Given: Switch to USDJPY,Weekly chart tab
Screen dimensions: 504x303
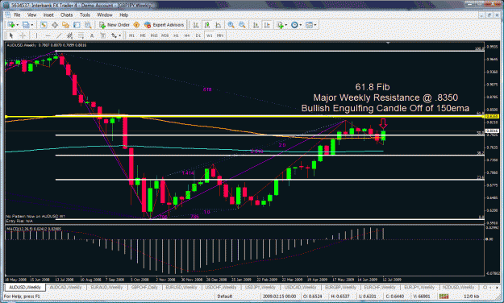Looking at the screenshot, I should (260, 287).
